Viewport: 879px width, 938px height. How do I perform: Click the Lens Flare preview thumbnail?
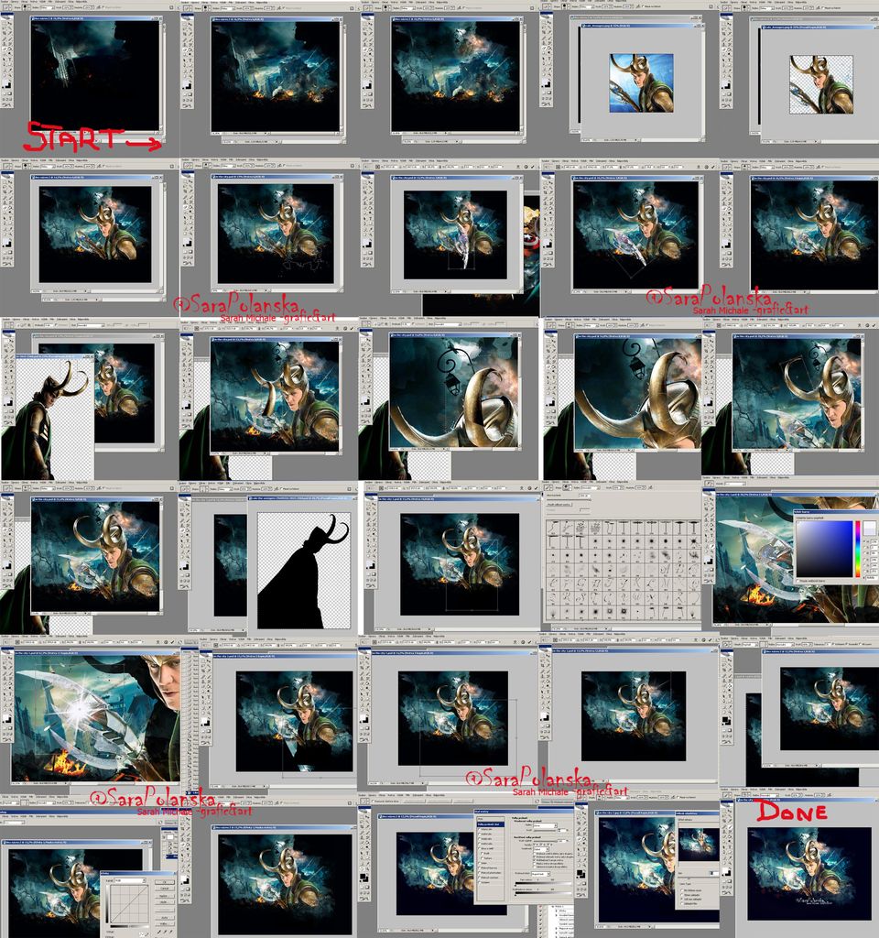699,845
